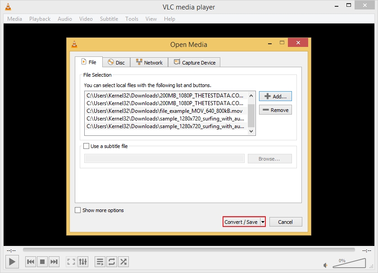The image size is (378, 273).
Task: Expand the Convert / Save dropdown arrow
Action: point(263,222)
